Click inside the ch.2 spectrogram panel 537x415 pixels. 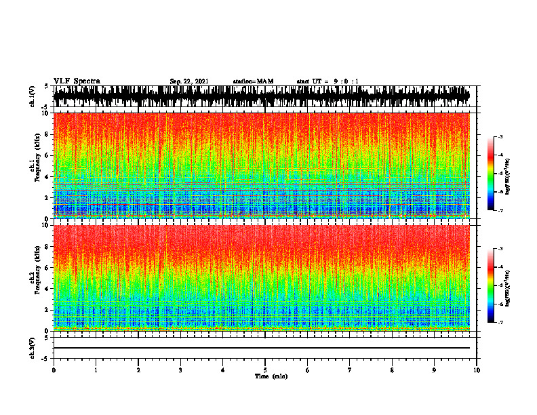[x=261, y=278]
